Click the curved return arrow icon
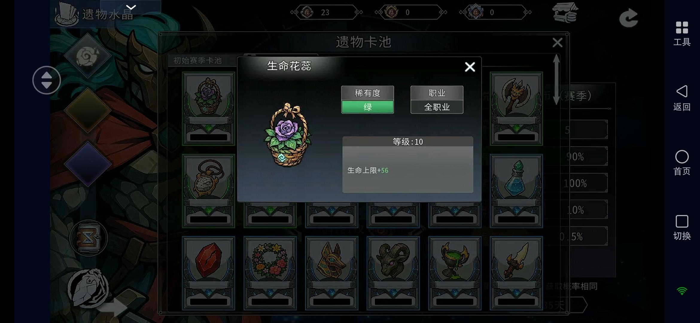Viewport: 700px width, 323px height. click(x=629, y=18)
